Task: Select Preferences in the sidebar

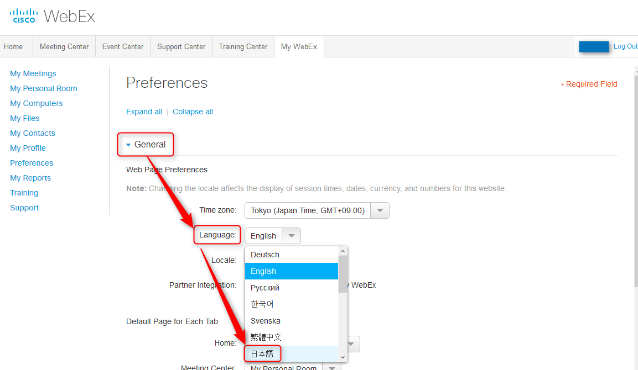Action: point(32,163)
